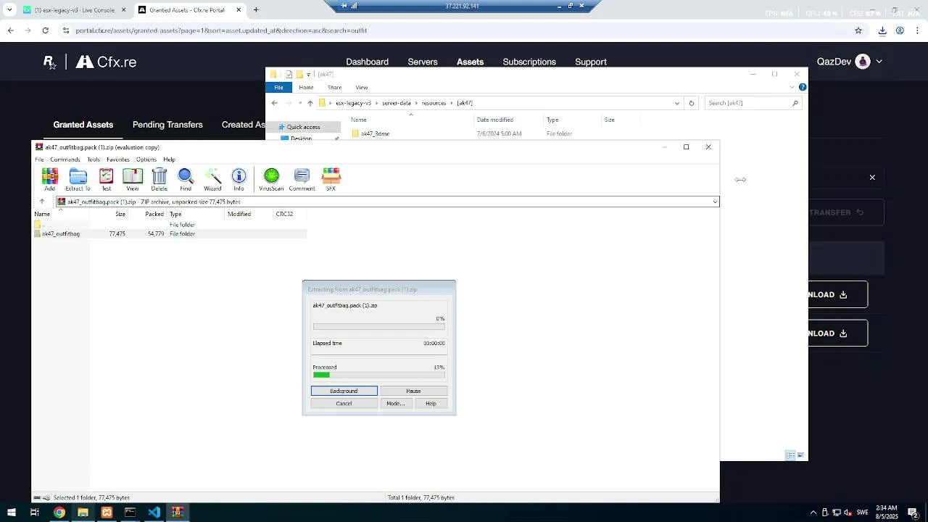
Task: Open XAMPP from the taskbar
Action: 107,513
